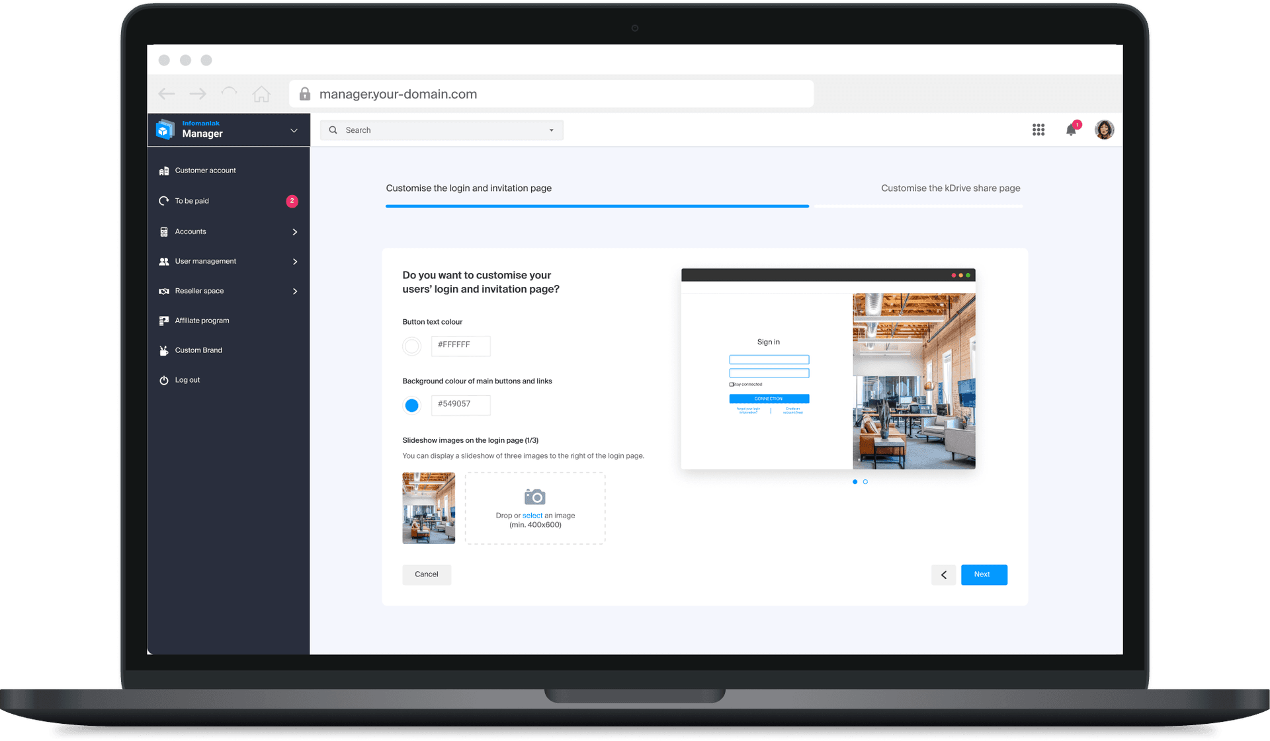Click the Reseller space sidebar icon

pyautogui.click(x=164, y=290)
